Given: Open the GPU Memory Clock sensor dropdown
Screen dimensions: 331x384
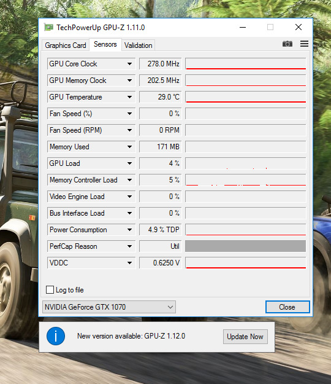Looking at the screenshot, I should click(x=129, y=80).
